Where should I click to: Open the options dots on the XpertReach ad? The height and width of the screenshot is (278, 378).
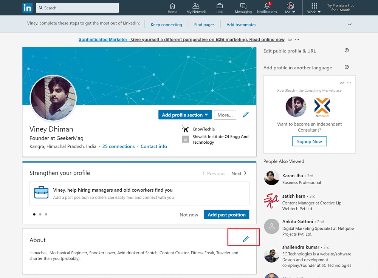pyautogui.click(x=349, y=83)
